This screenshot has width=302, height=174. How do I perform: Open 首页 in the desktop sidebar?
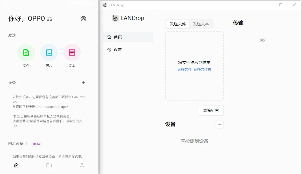point(128,37)
